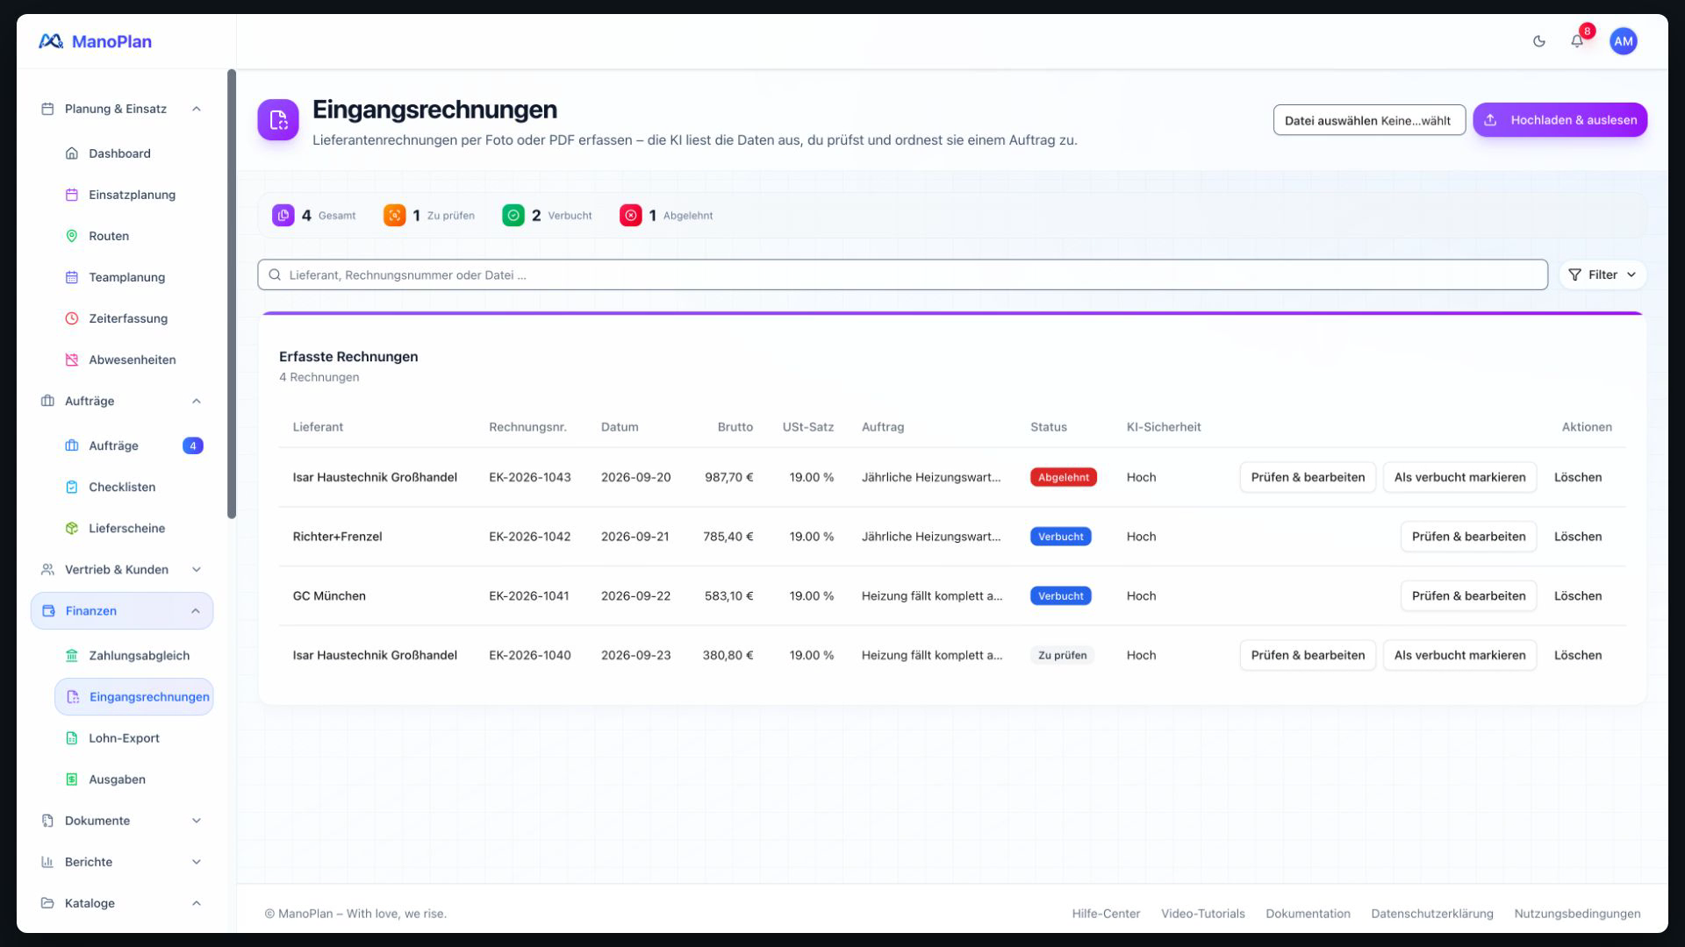Click the ManoPlan logo icon

pyautogui.click(x=51, y=41)
